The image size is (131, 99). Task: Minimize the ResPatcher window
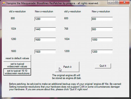pos(110,2)
